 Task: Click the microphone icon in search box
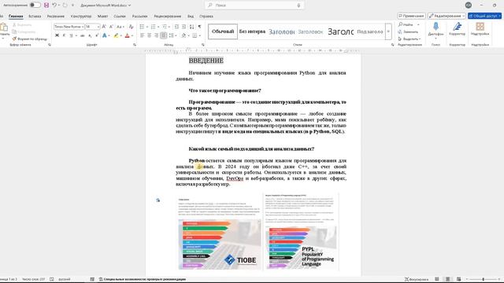(298, 6)
